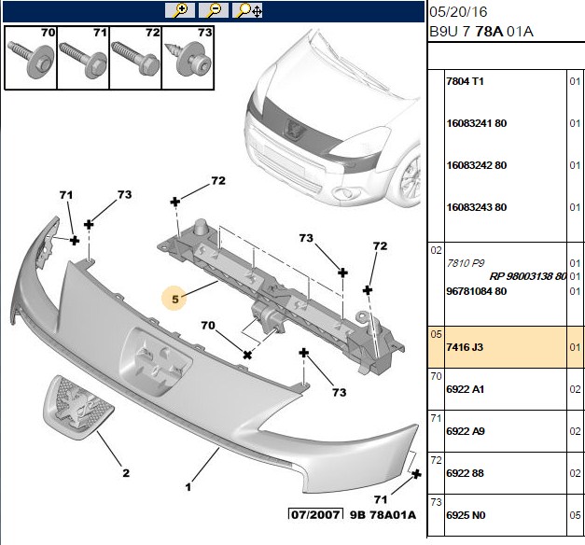Open fastener 71 thumbnail in legend
Screen dimensions: 585x545
click(x=83, y=58)
